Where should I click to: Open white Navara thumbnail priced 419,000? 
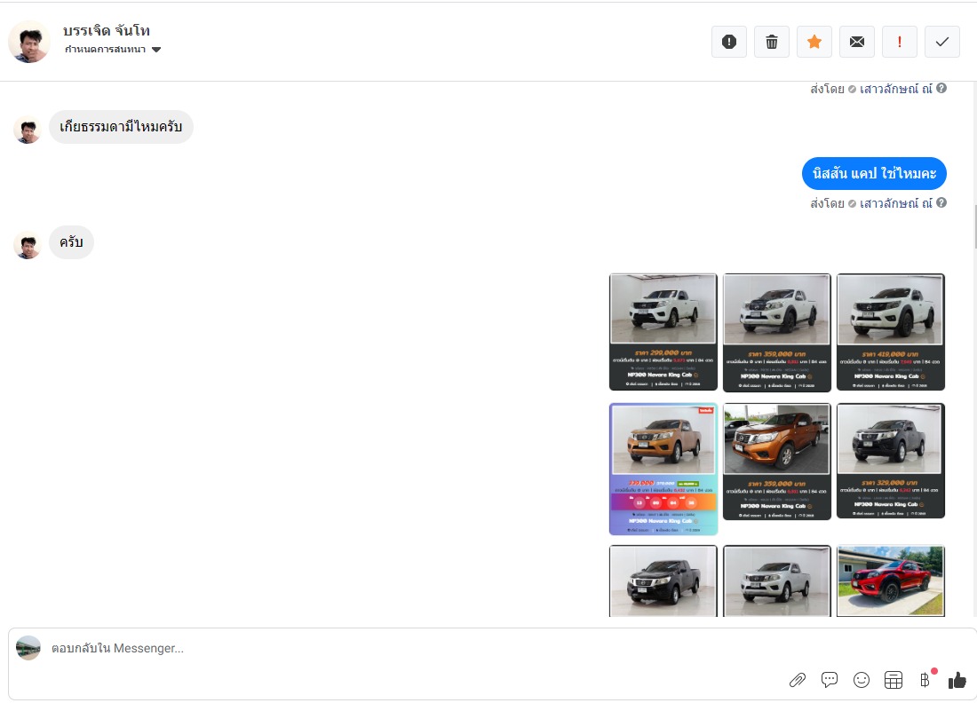click(x=890, y=332)
